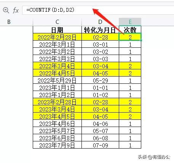Select column D header
The width and height of the screenshot is (174, 163).
tap(100, 22)
